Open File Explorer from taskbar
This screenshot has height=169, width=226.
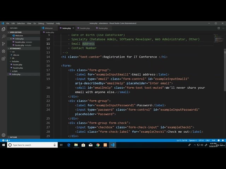76,145
